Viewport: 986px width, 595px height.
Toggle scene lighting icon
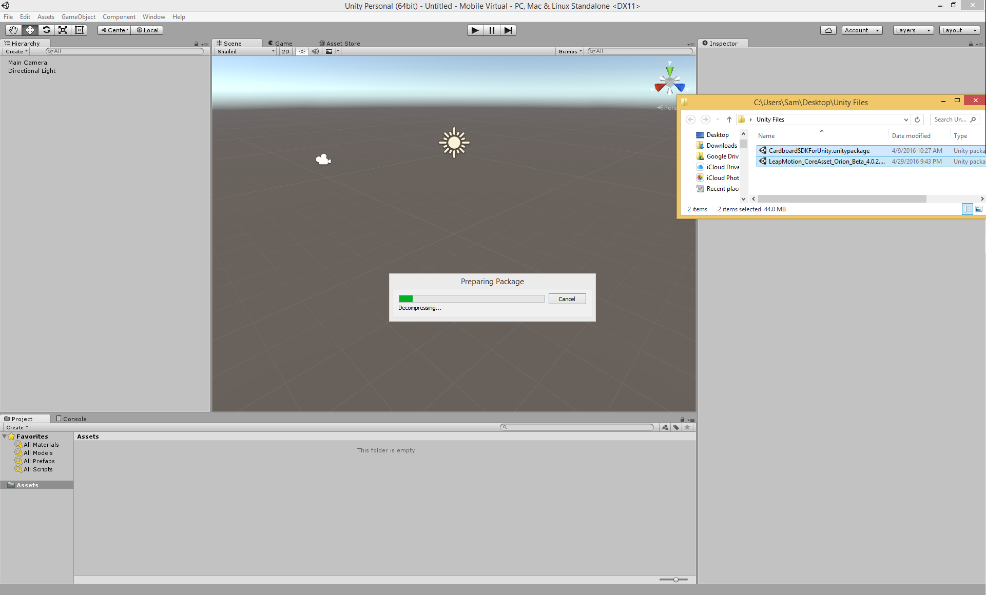[x=302, y=52]
